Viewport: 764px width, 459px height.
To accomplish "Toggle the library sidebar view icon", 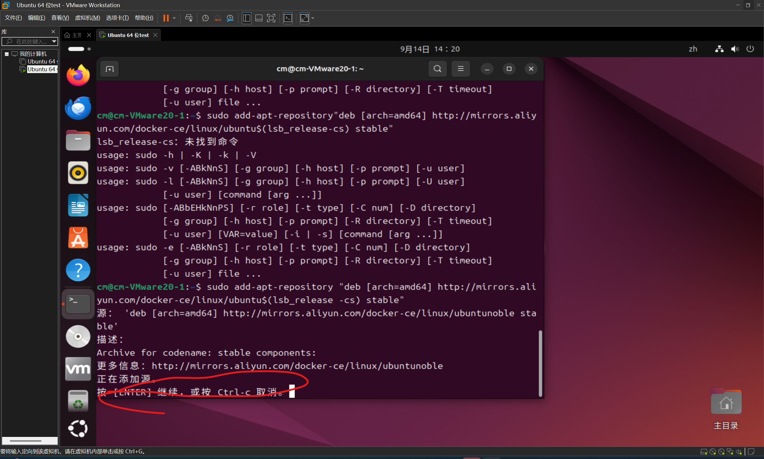I will pyautogui.click(x=246, y=18).
